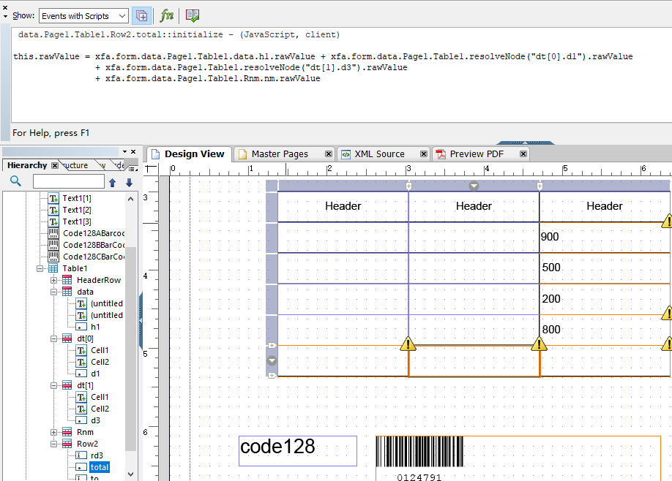The image size is (672, 481).
Task: Select Code128ABarcode in the hierarchy tree
Action: pyautogui.click(x=93, y=233)
